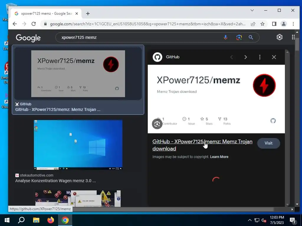This screenshot has width=302, height=226.
Task: Open the 'Learn More' copyright link
Action: click(x=219, y=157)
